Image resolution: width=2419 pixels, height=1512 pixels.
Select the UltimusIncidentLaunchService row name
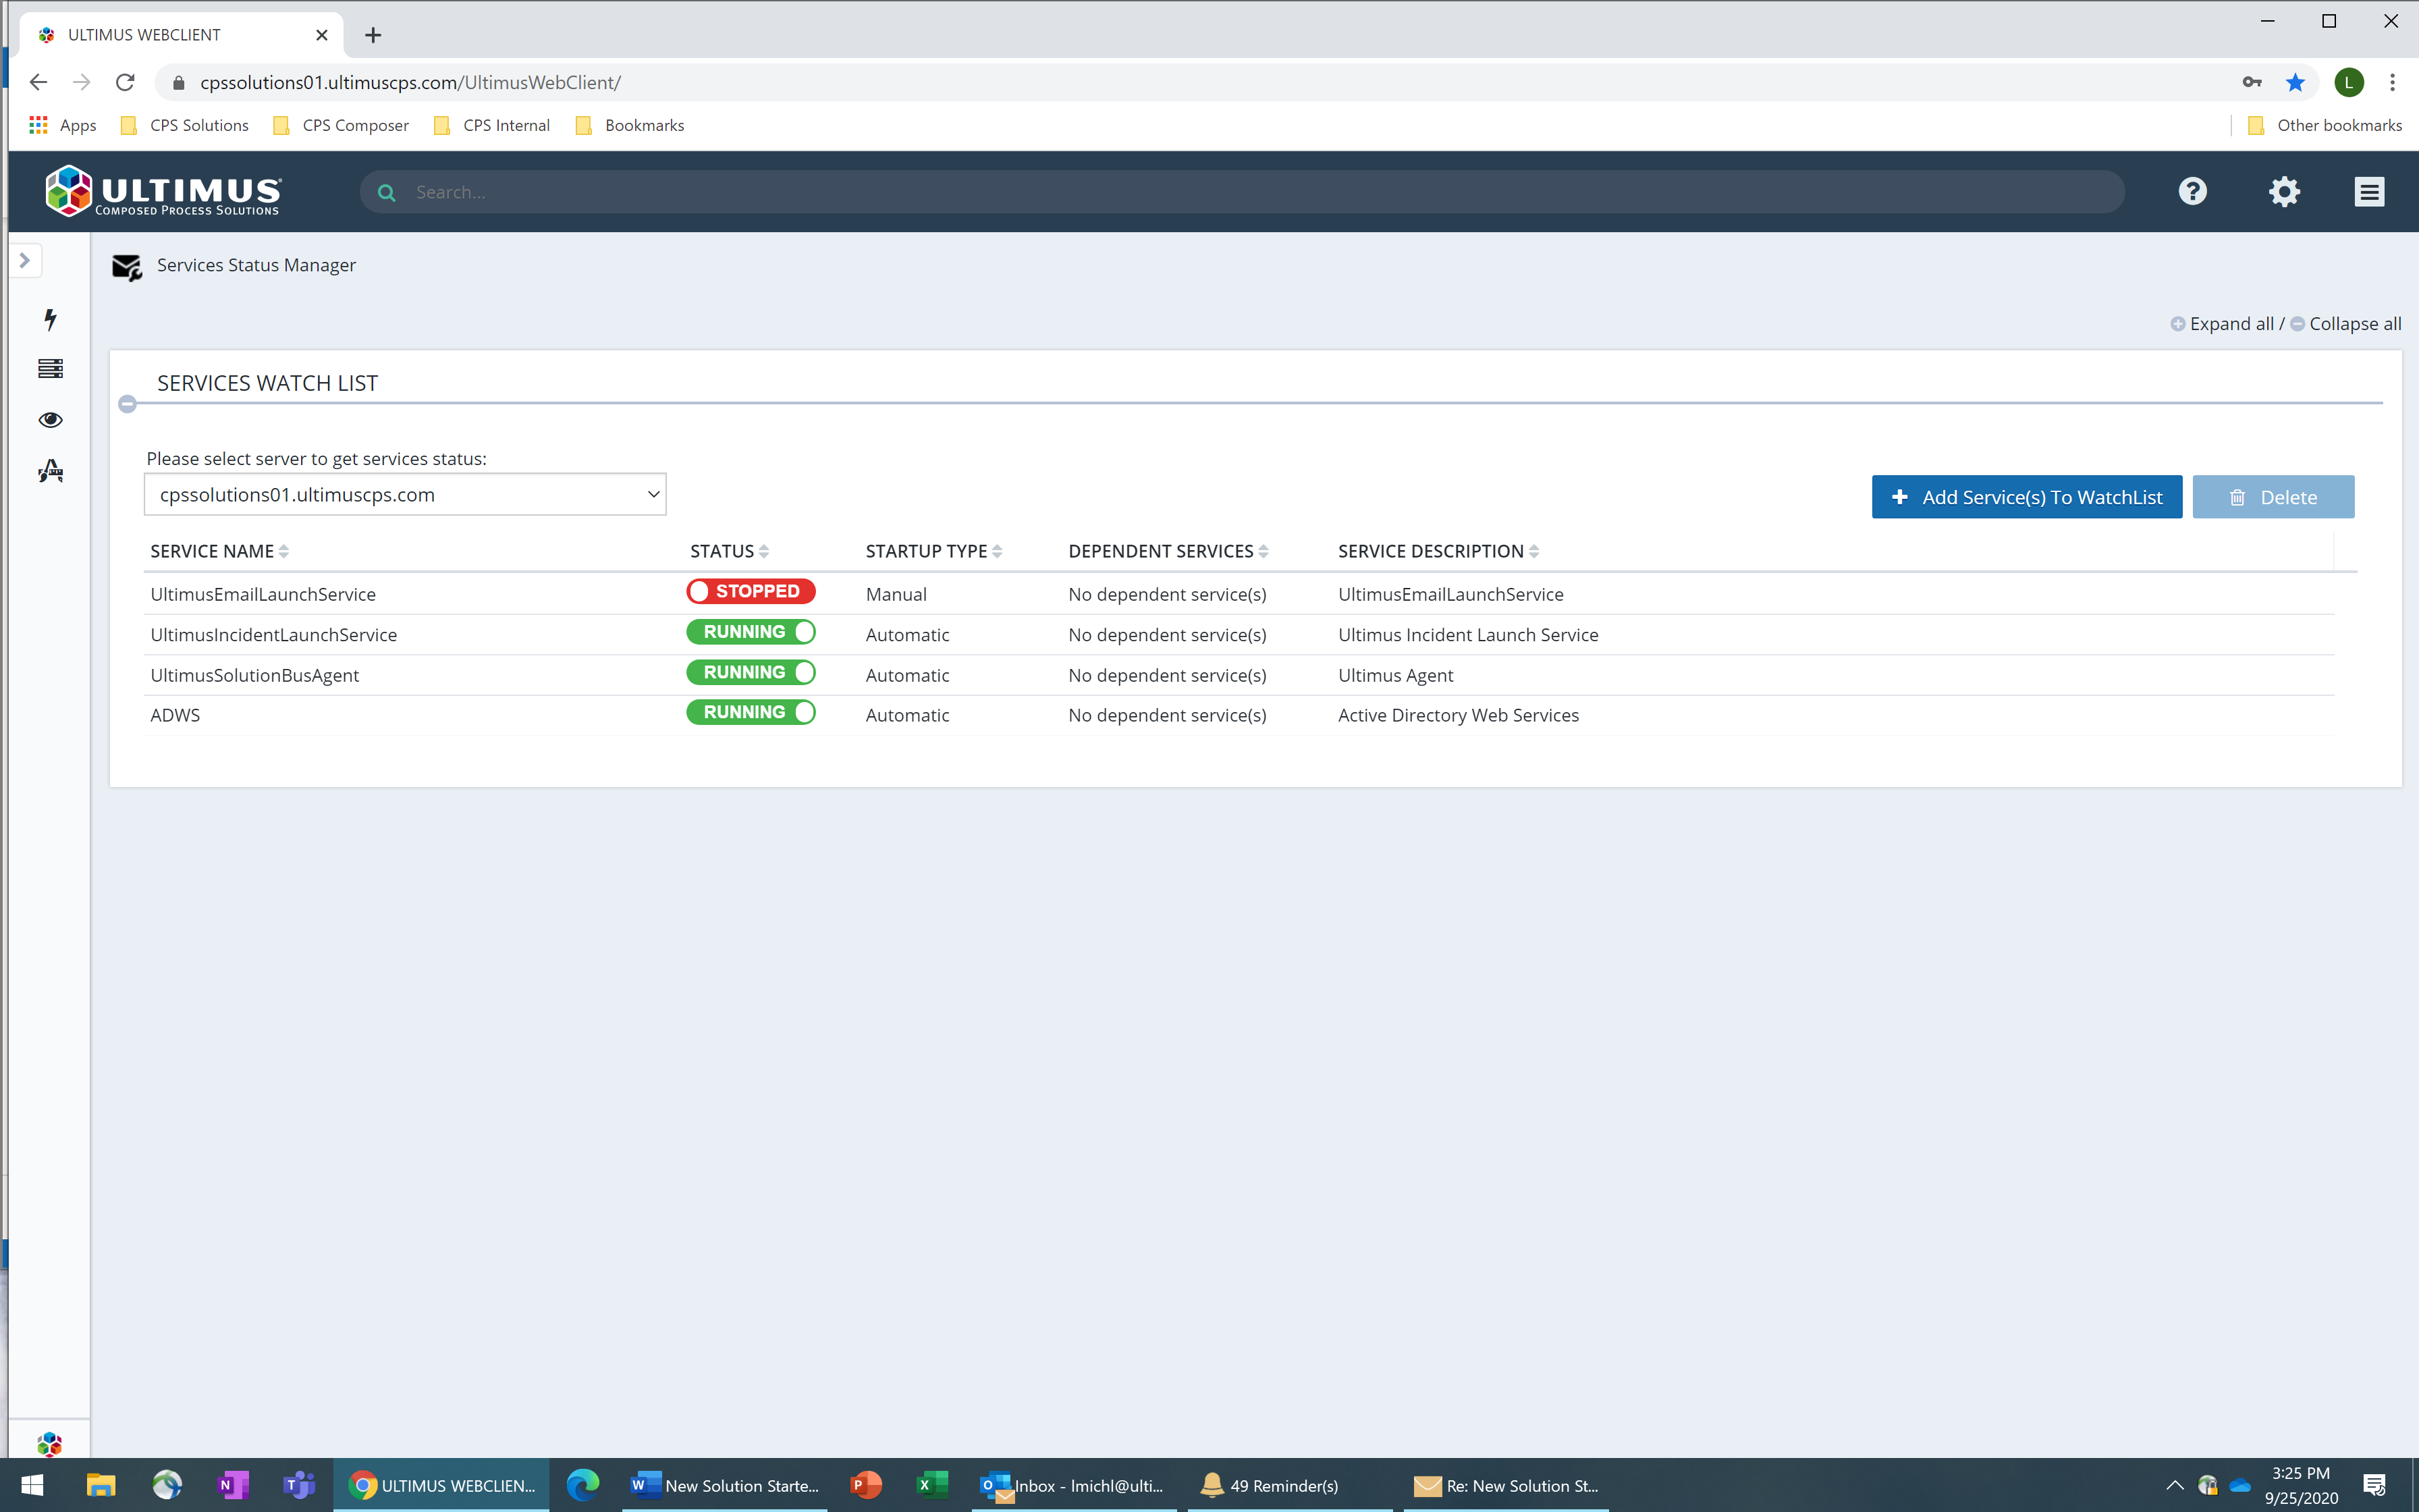pos(273,635)
